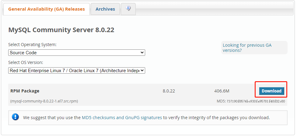297x137 pixels.
Task: Open 'Looking for previous GA versions?' link
Action: 247,48
